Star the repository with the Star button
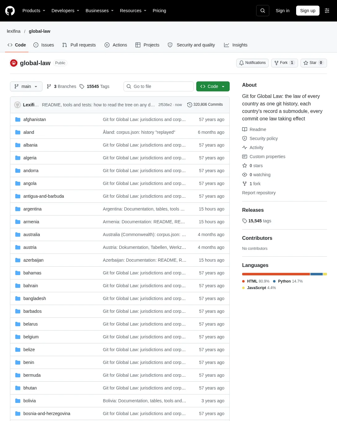337x421 pixels. [314, 63]
